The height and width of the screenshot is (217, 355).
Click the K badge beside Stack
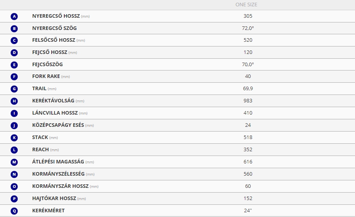tap(14, 138)
